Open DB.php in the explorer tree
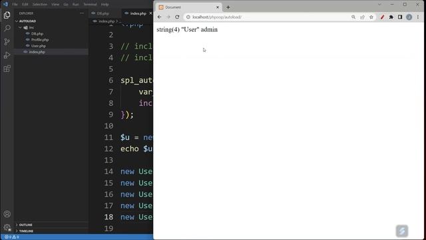The image size is (426, 240). click(x=37, y=33)
